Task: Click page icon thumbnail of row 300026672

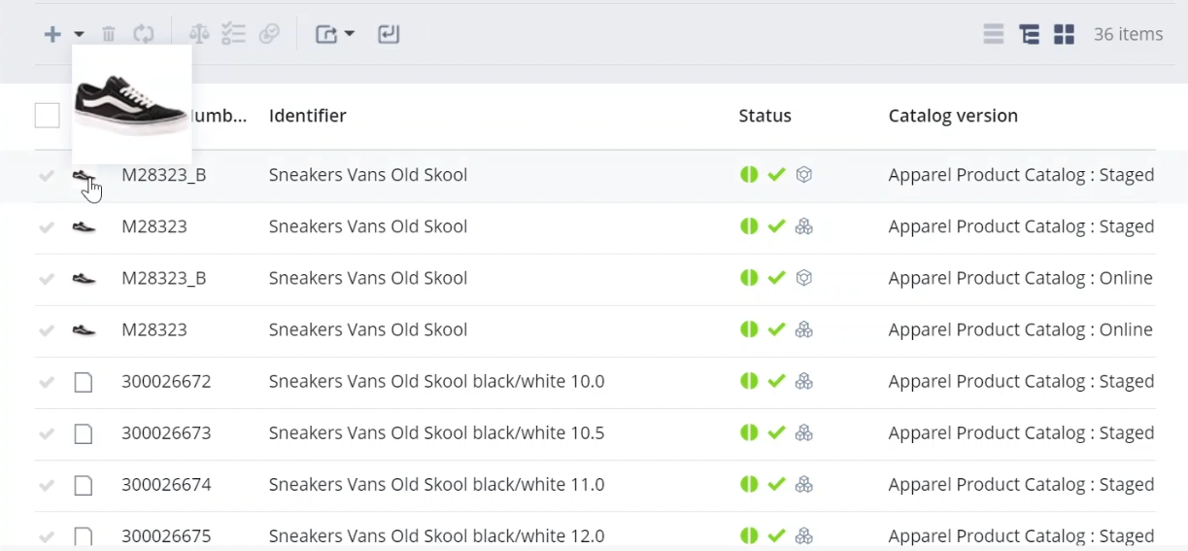Action: (x=84, y=382)
